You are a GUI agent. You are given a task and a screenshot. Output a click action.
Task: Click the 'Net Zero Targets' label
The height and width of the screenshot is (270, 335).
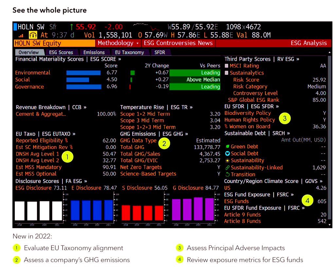[141, 167]
